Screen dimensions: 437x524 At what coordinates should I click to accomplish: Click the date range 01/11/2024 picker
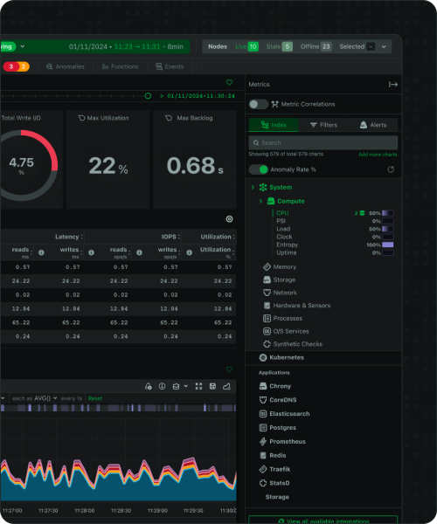126,46
